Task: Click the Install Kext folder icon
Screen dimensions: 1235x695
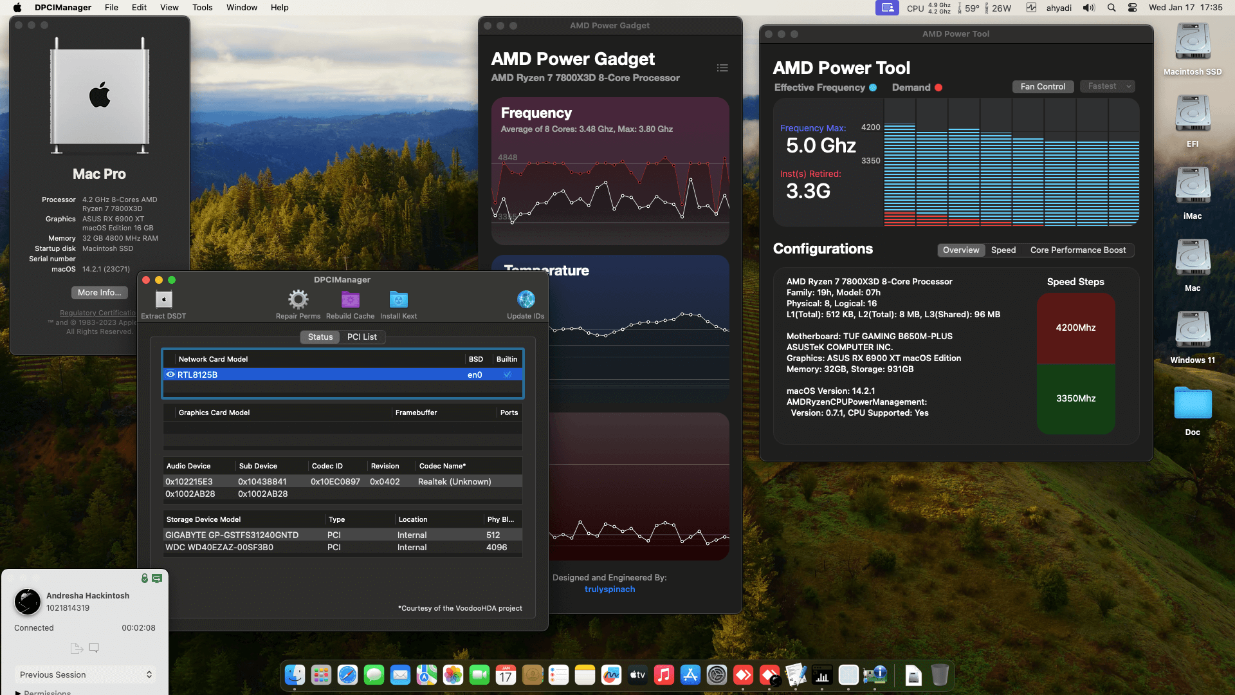Action: click(x=398, y=299)
